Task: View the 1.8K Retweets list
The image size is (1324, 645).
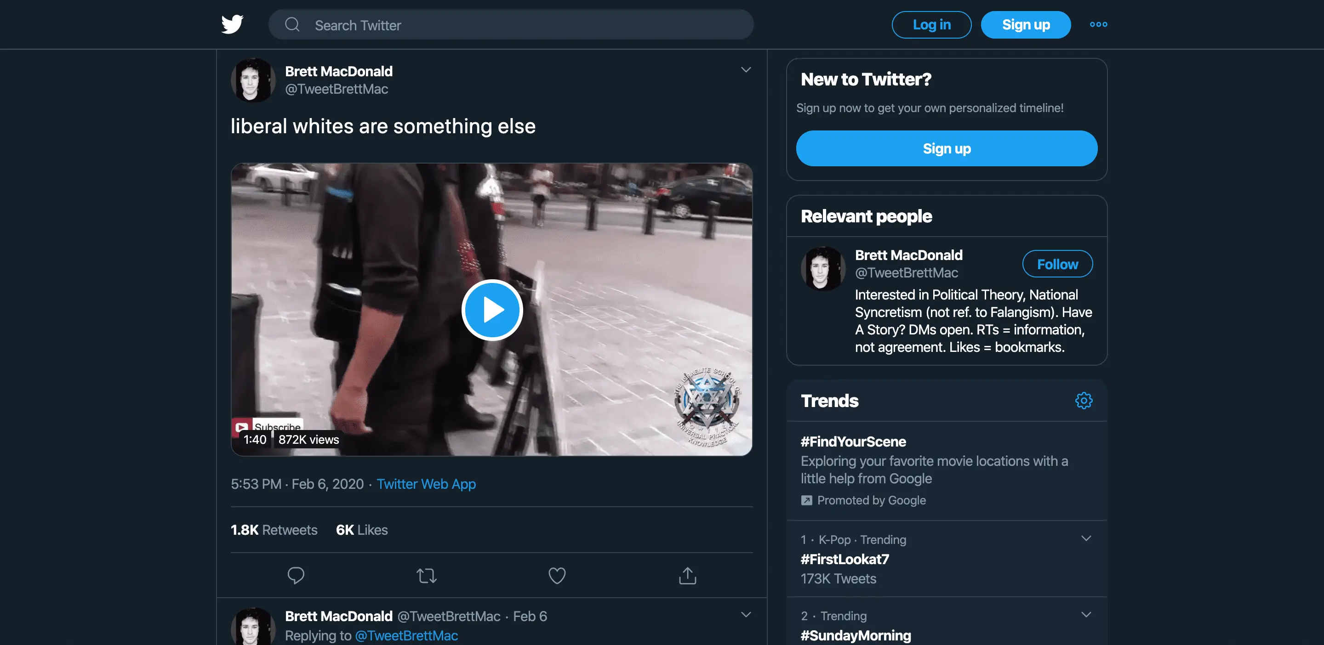Action: [x=274, y=530]
